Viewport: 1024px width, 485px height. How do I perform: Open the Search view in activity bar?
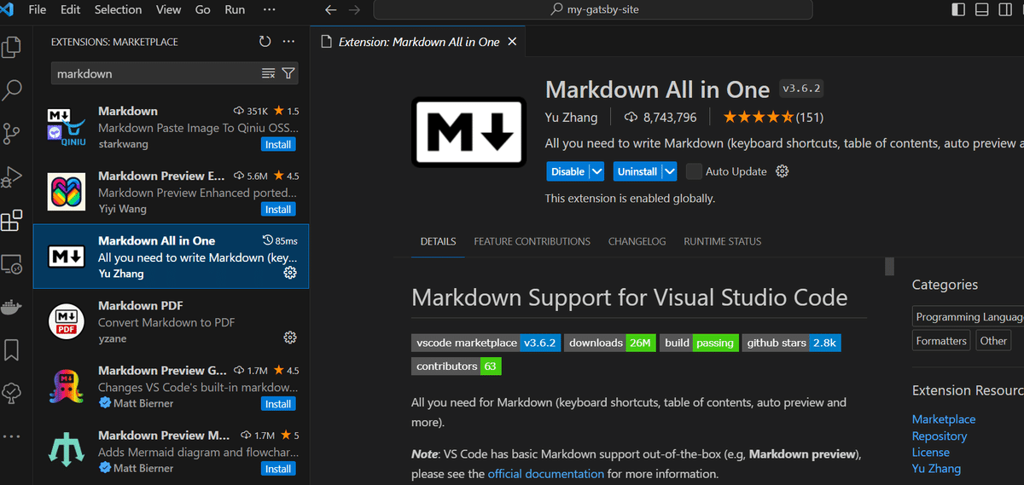point(12,89)
